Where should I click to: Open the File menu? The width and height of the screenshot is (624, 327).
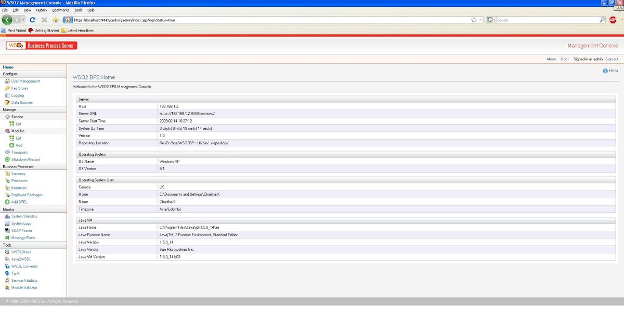[5, 10]
